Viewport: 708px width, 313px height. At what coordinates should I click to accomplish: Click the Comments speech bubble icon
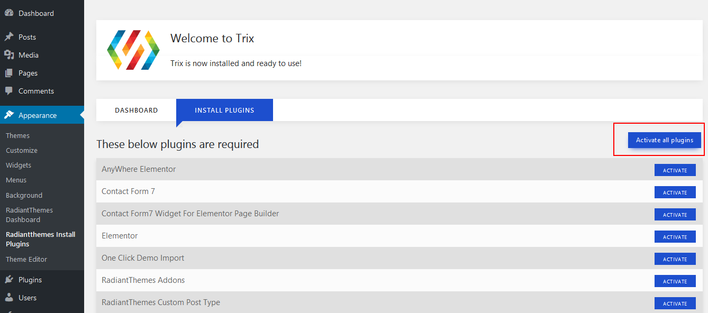click(x=9, y=91)
